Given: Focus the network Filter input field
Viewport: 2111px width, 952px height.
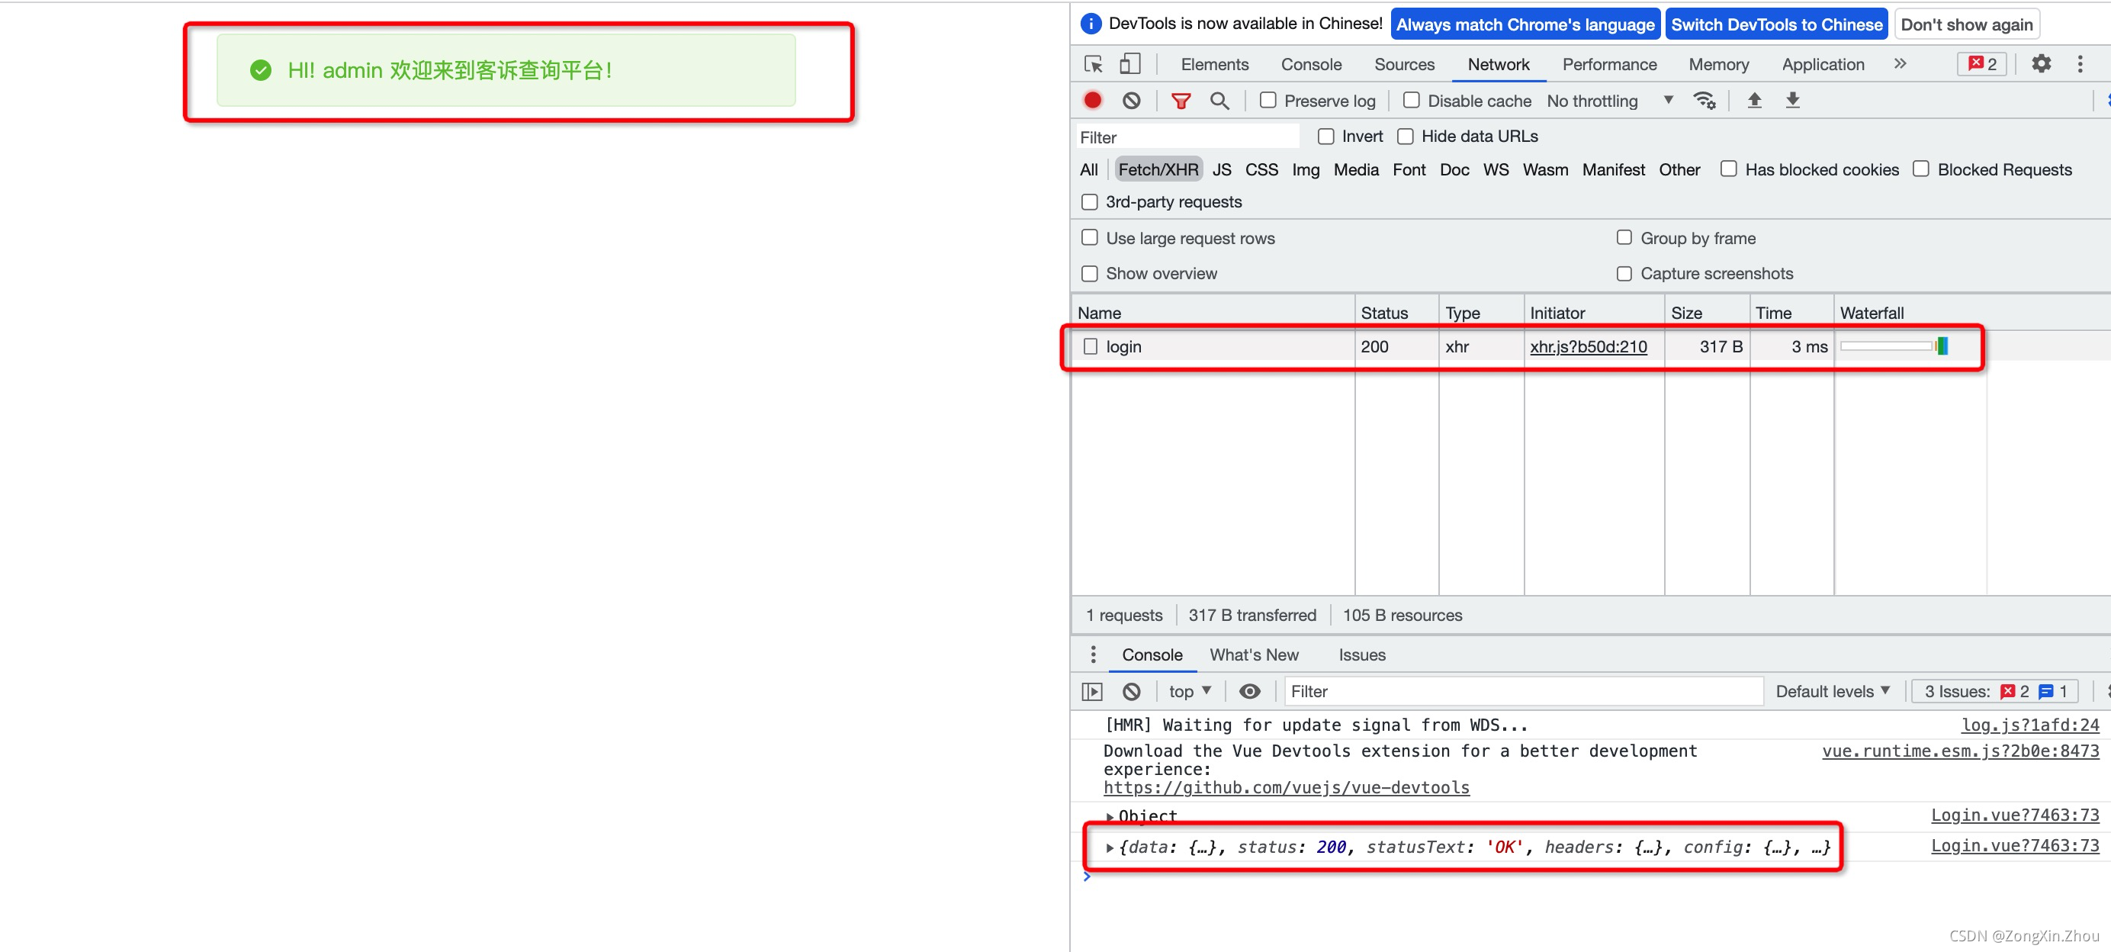Looking at the screenshot, I should click(1187, 137).
